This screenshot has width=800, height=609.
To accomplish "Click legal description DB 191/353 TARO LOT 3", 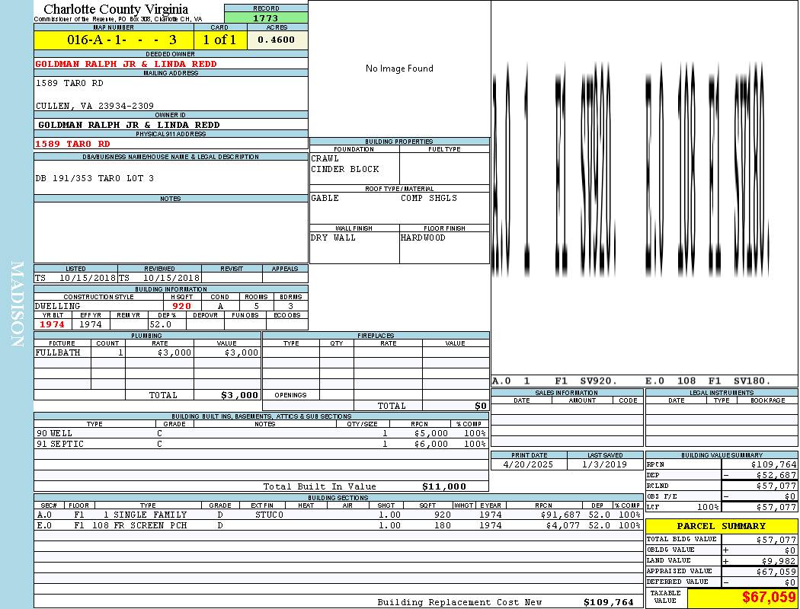I will [94, 178].
